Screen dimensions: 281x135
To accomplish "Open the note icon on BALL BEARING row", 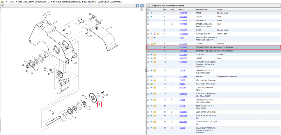I will [151, 38].
